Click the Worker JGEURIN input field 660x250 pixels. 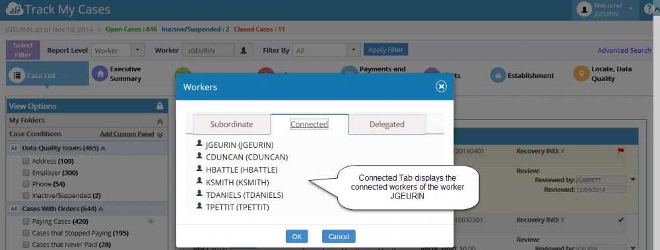[208, 50]
